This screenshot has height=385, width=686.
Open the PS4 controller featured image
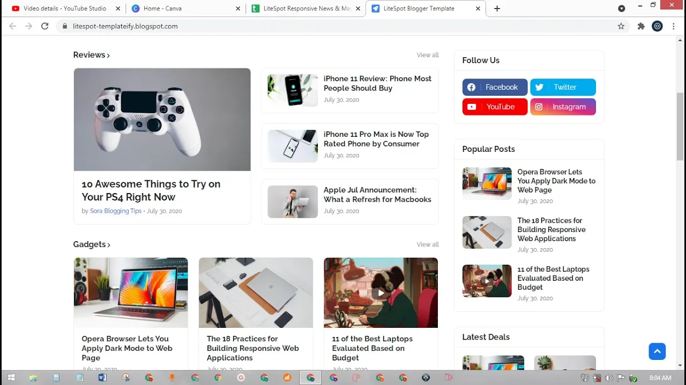pyautogui.click(x=162, y=119)
